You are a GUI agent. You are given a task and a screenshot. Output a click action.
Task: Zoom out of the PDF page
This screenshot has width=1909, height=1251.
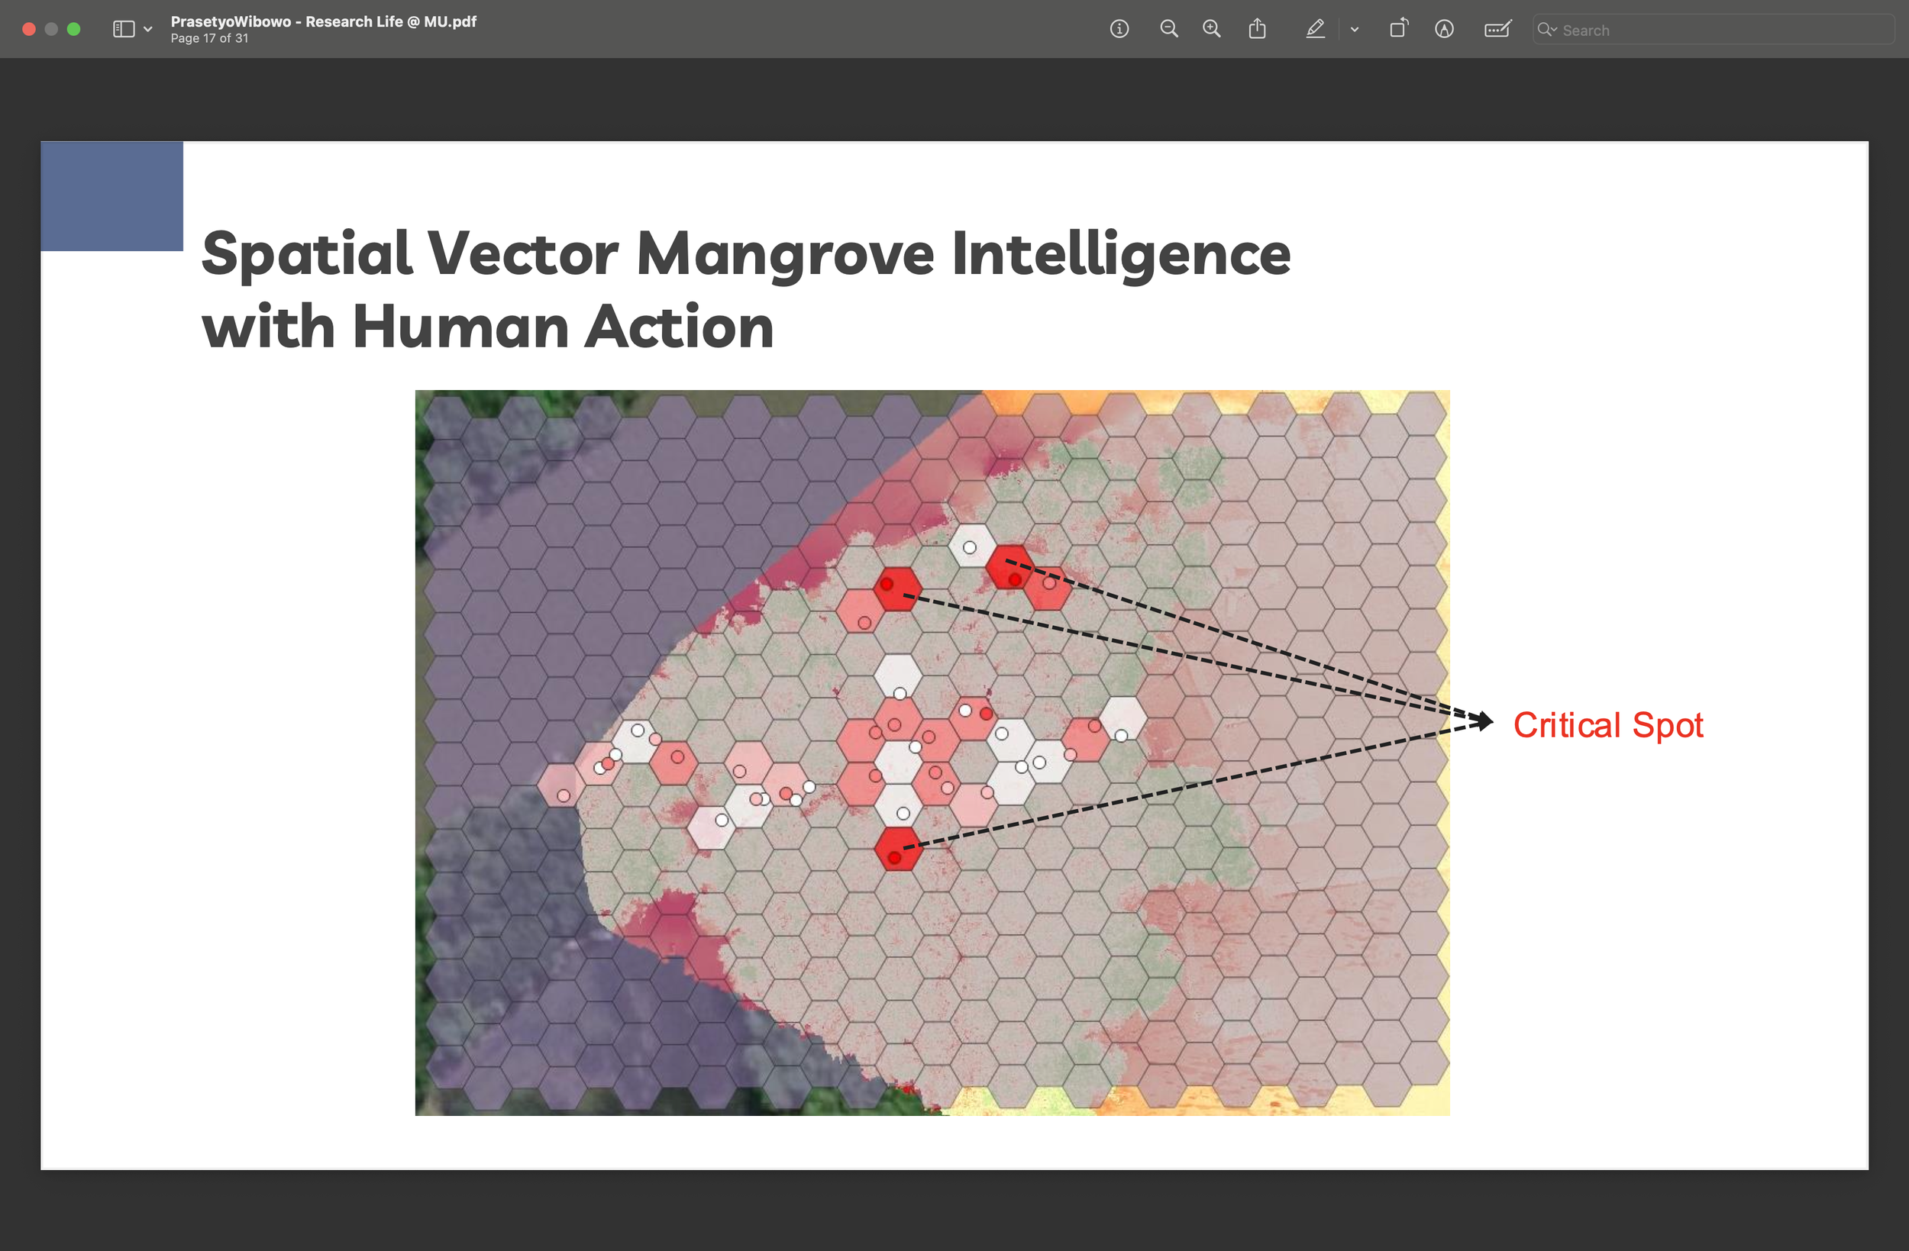[x=1168, y=30]
